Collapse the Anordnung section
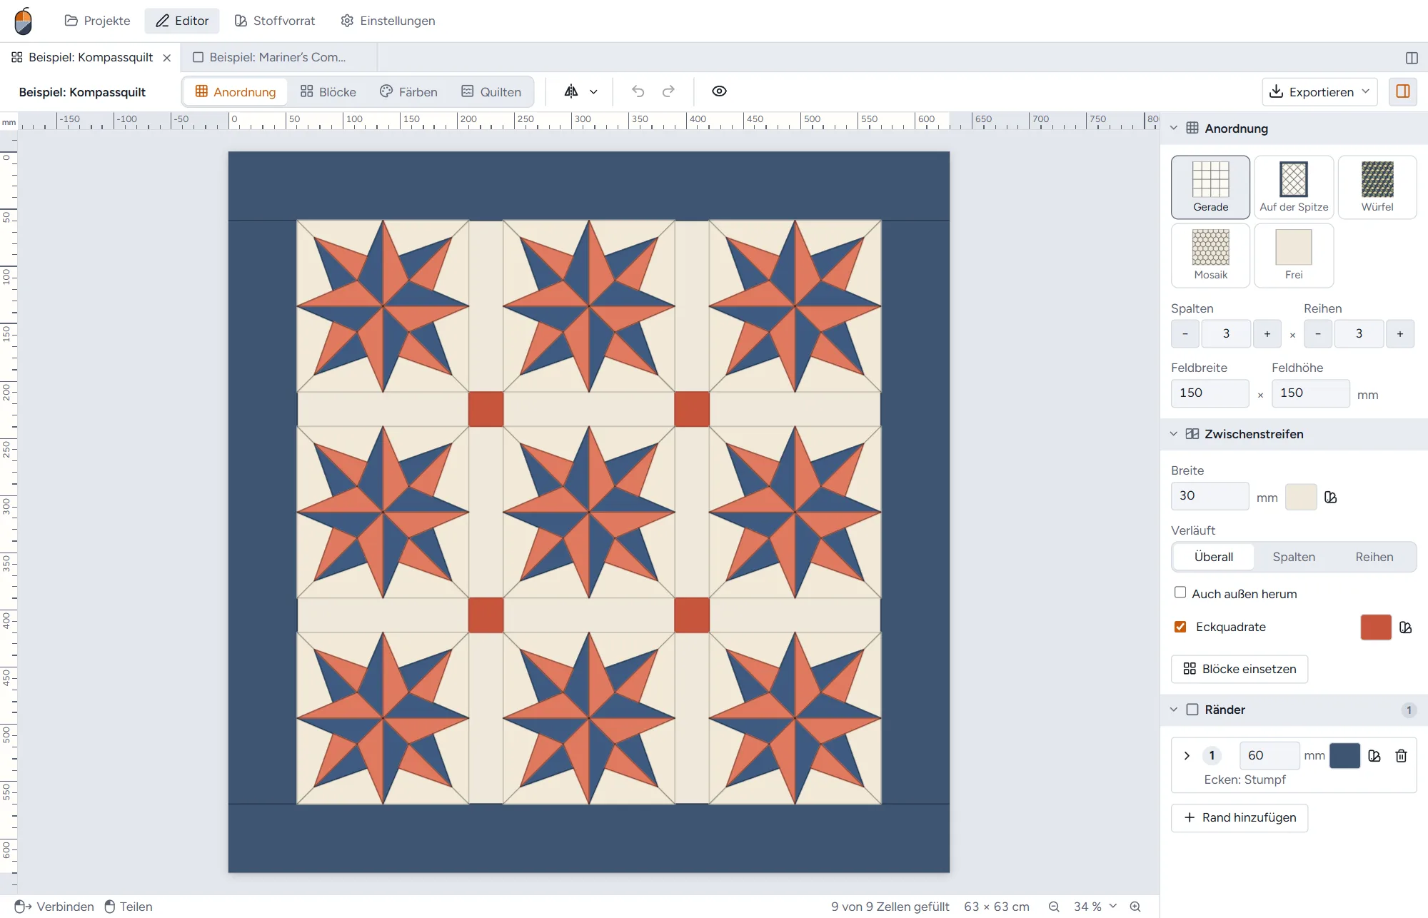The image size is (1428, 918). [x=1174, y=128]
